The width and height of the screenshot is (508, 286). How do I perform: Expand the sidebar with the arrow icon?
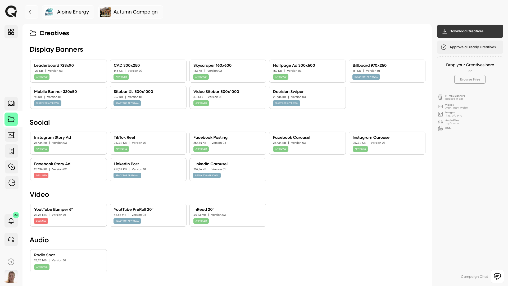click(x=11, y=262)
